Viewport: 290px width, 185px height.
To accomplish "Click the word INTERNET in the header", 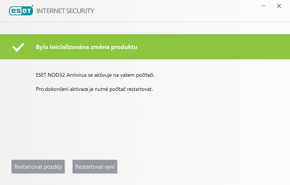I will click(x=51, y=11).
